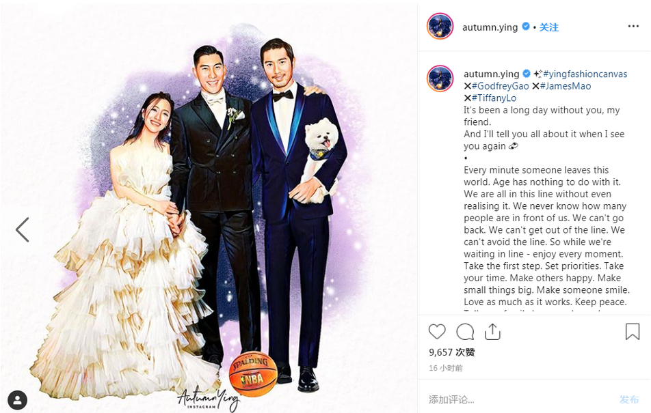
Task: Focus the add comment field
Action: pyautogui.click(x=519, y=399)
